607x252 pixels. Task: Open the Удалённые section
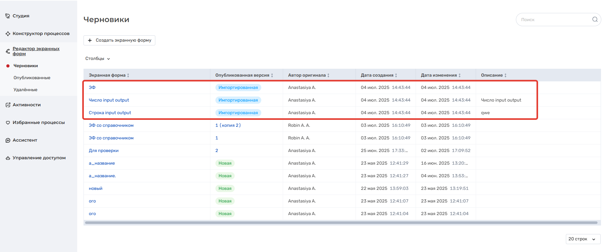coord(25,90)
